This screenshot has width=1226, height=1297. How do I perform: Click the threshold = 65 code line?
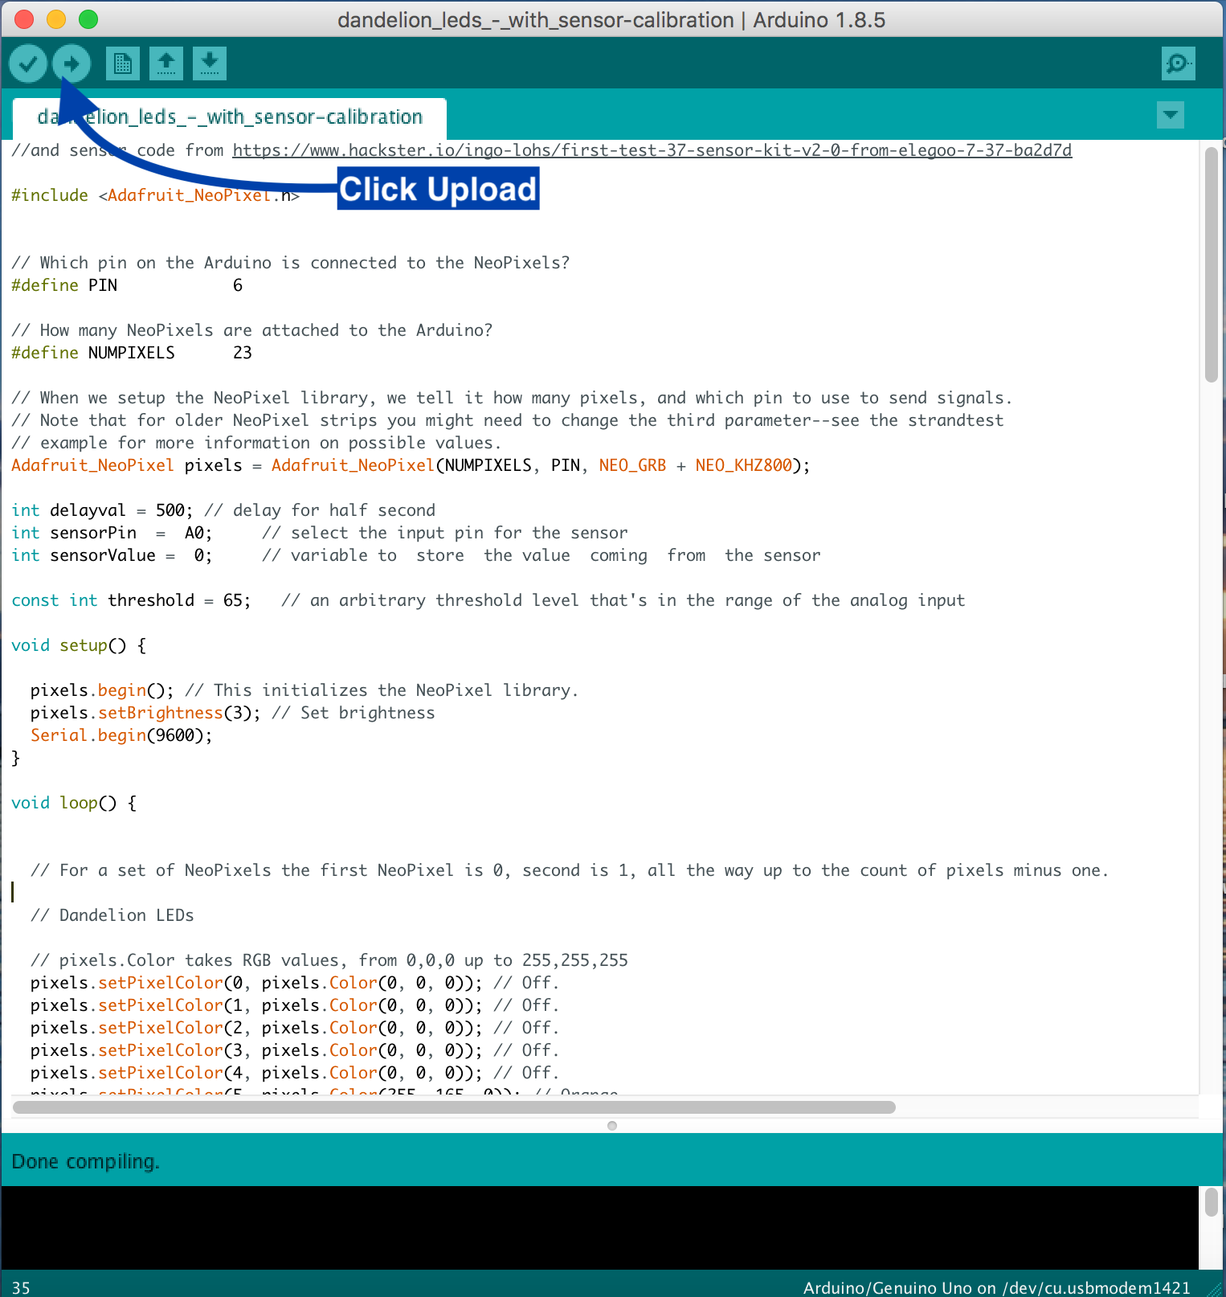click(x=488, y=600)
